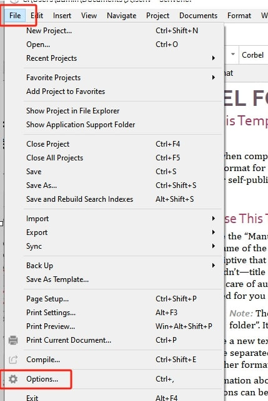Click the Compile share icon
Image resolution: width=268 pixels, height=401 pixels.
pos(13,360)
